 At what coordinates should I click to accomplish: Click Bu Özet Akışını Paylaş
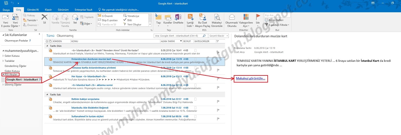tap(203, 20)
